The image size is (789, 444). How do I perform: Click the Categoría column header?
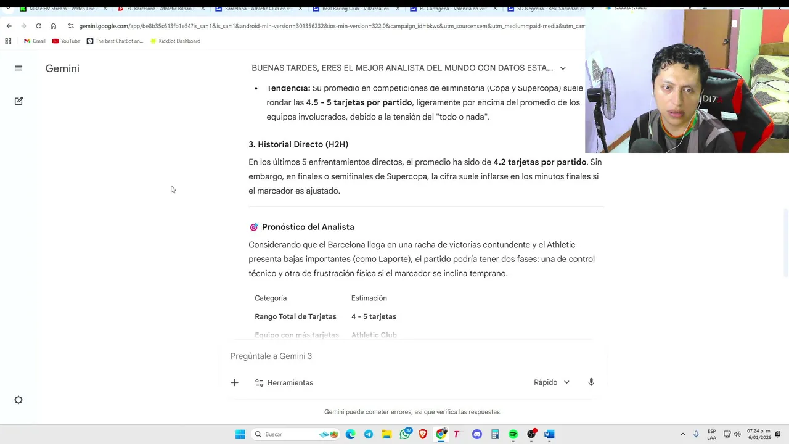271,298
